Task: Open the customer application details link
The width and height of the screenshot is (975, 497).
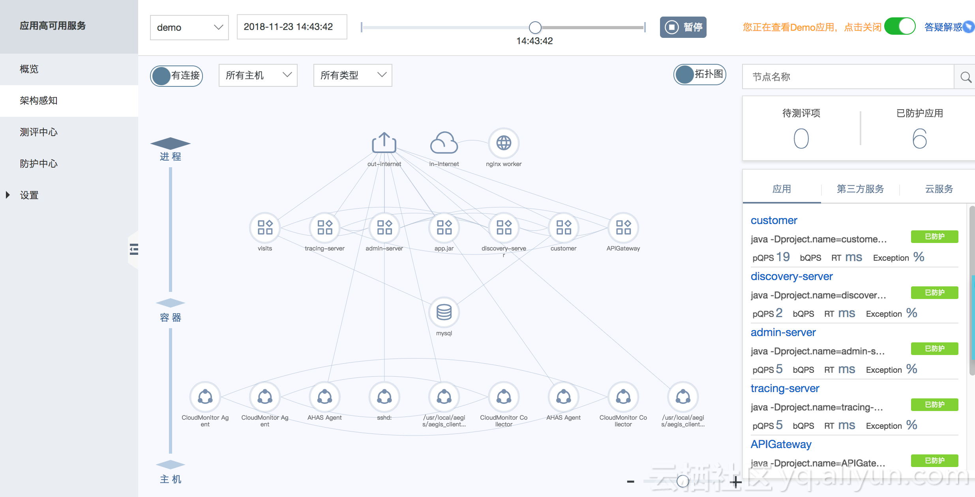Action: pos(774,220)
